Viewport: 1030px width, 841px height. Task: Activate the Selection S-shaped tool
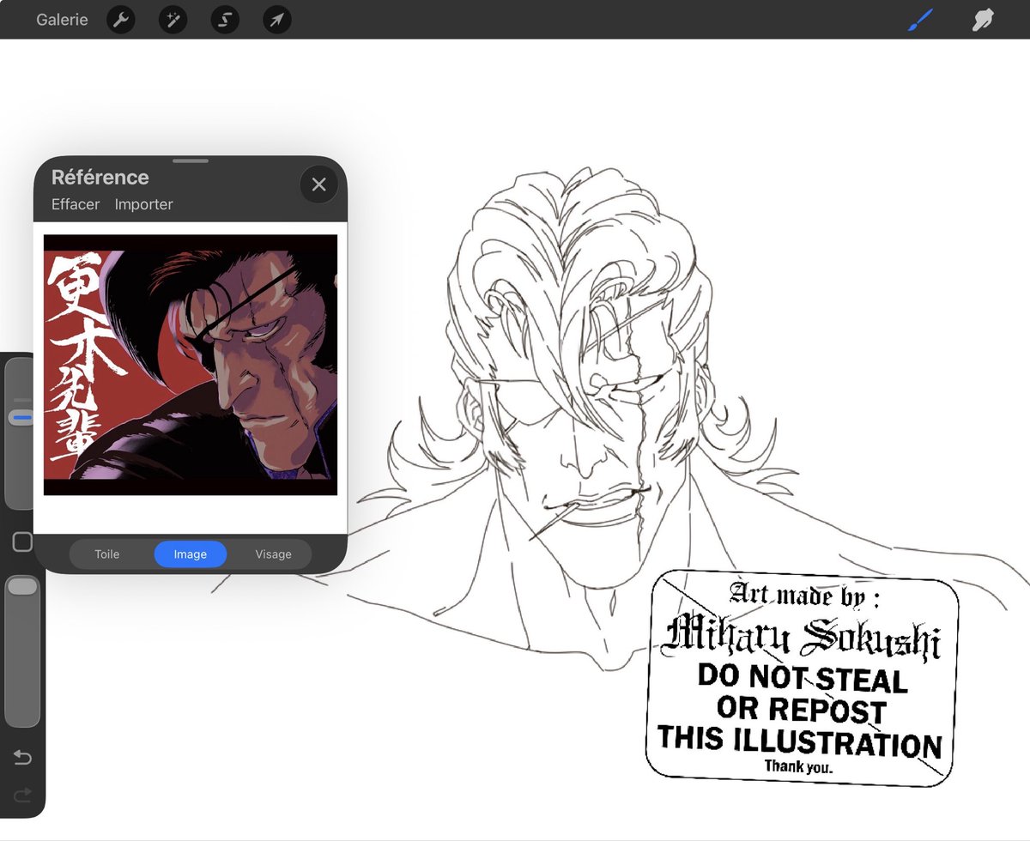pos(225,20)
